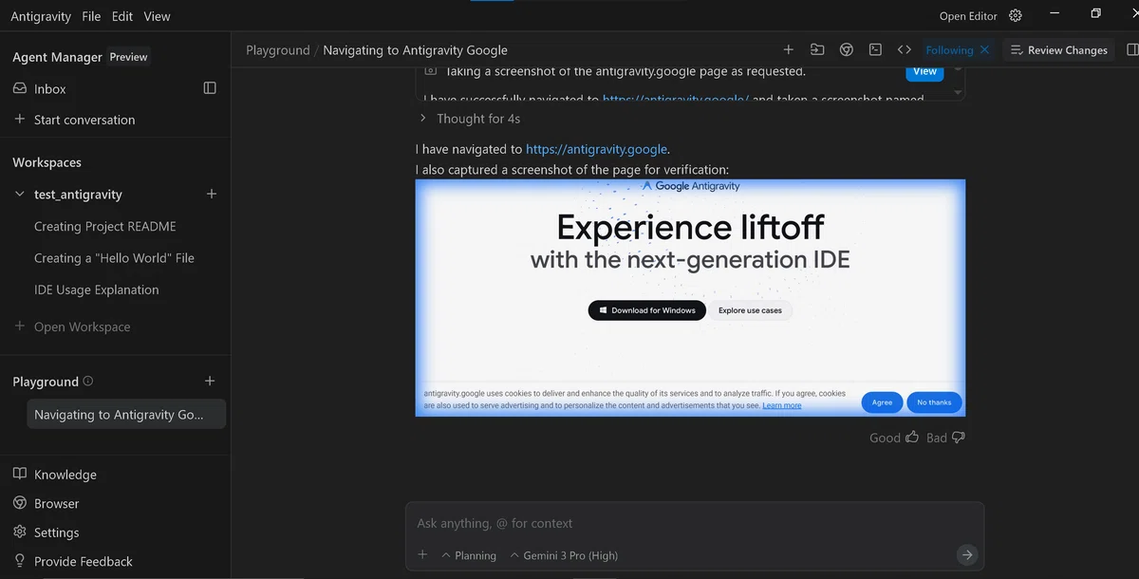
Task: Open the https://antigravity.google link
Action: coord(597,149)
